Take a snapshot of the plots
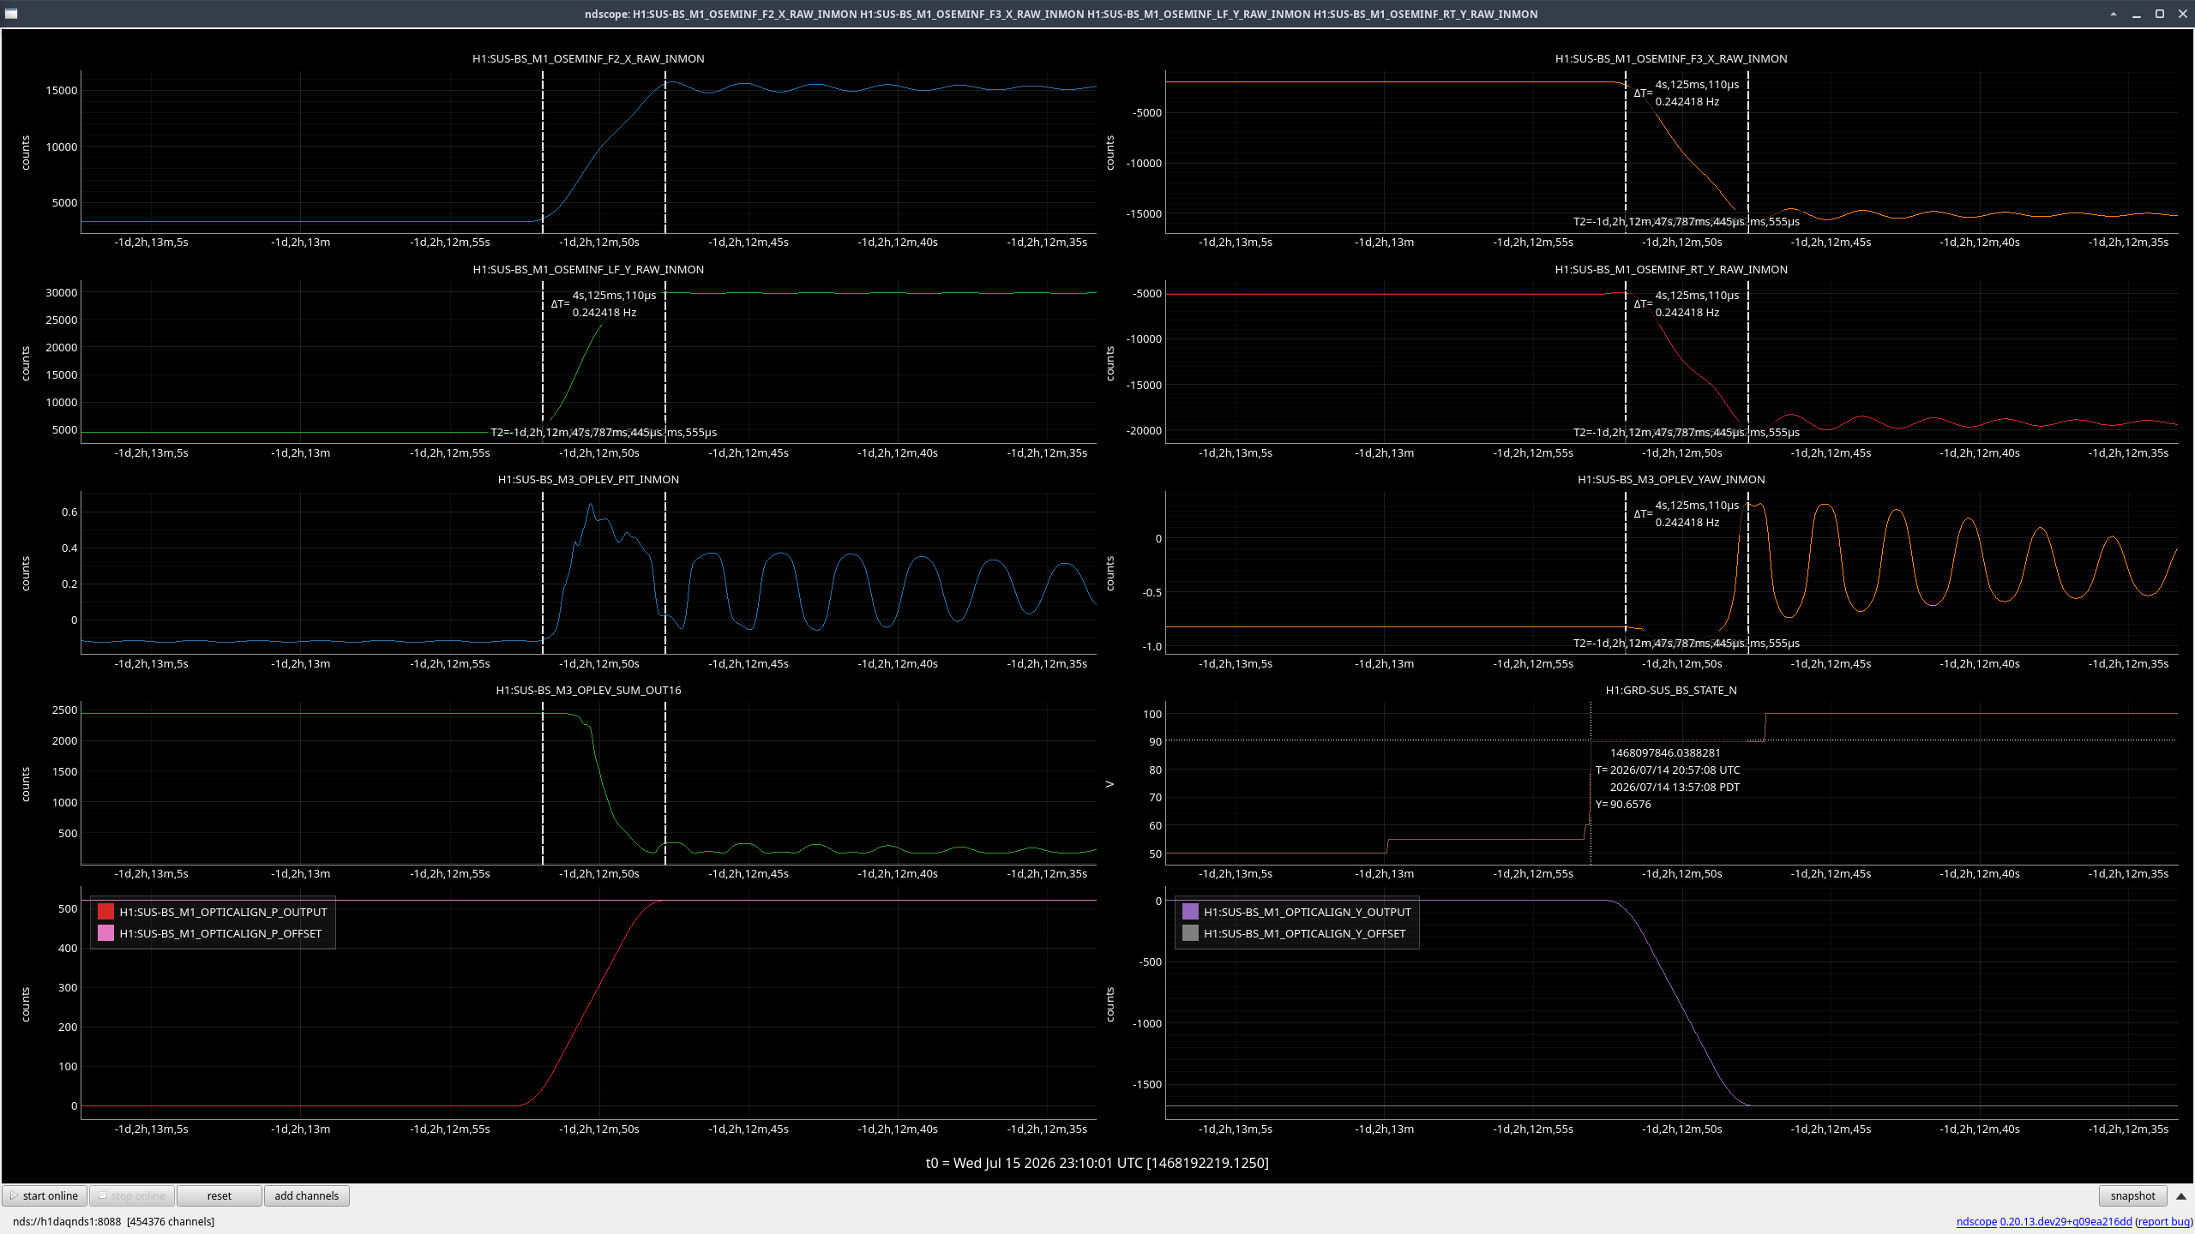Image resolution: width=2195 pixels, height=1234 pixels. [x=2132, y=1195]
